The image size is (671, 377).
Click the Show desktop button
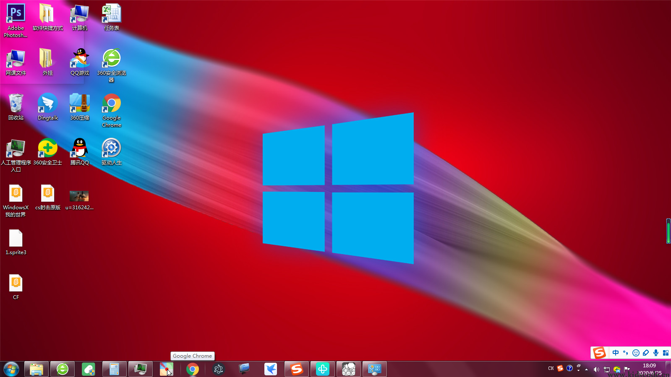coord(668,369)
